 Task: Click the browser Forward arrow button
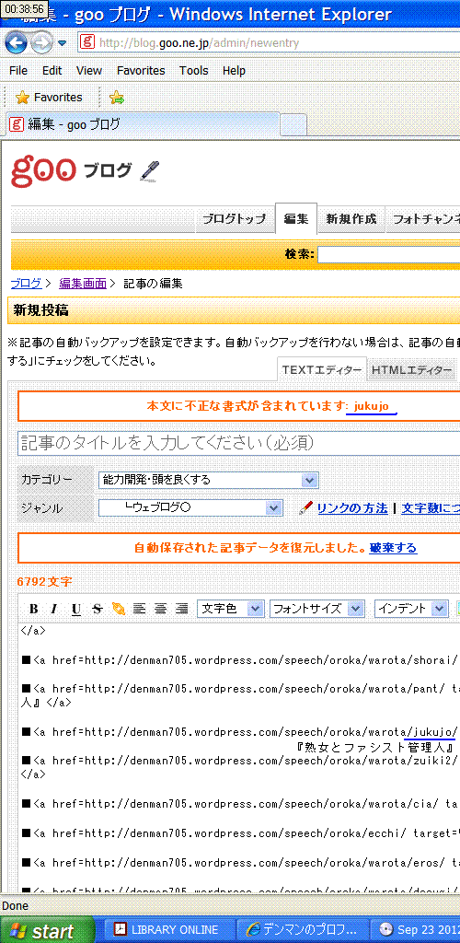coord(41,42)
